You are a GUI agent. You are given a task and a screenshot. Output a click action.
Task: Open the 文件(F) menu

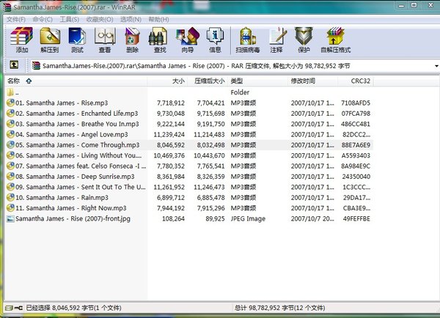click(16, 19)
